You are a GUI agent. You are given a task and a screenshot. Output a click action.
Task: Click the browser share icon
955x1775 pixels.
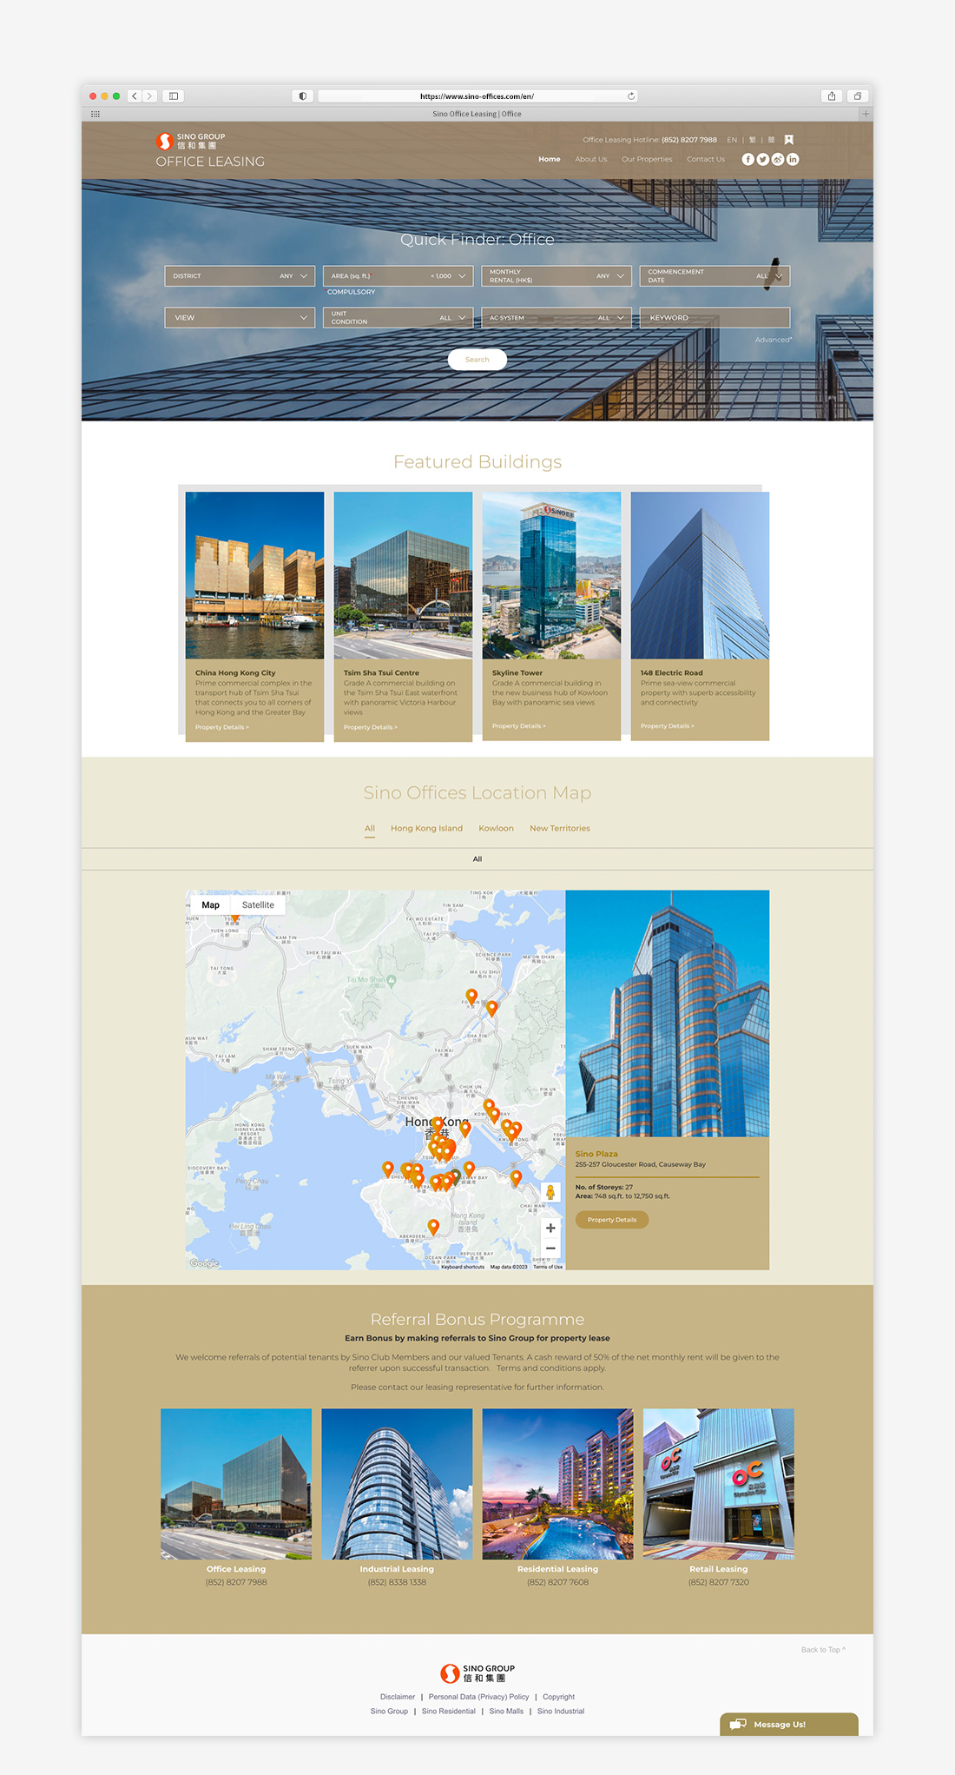coord(832,96)
